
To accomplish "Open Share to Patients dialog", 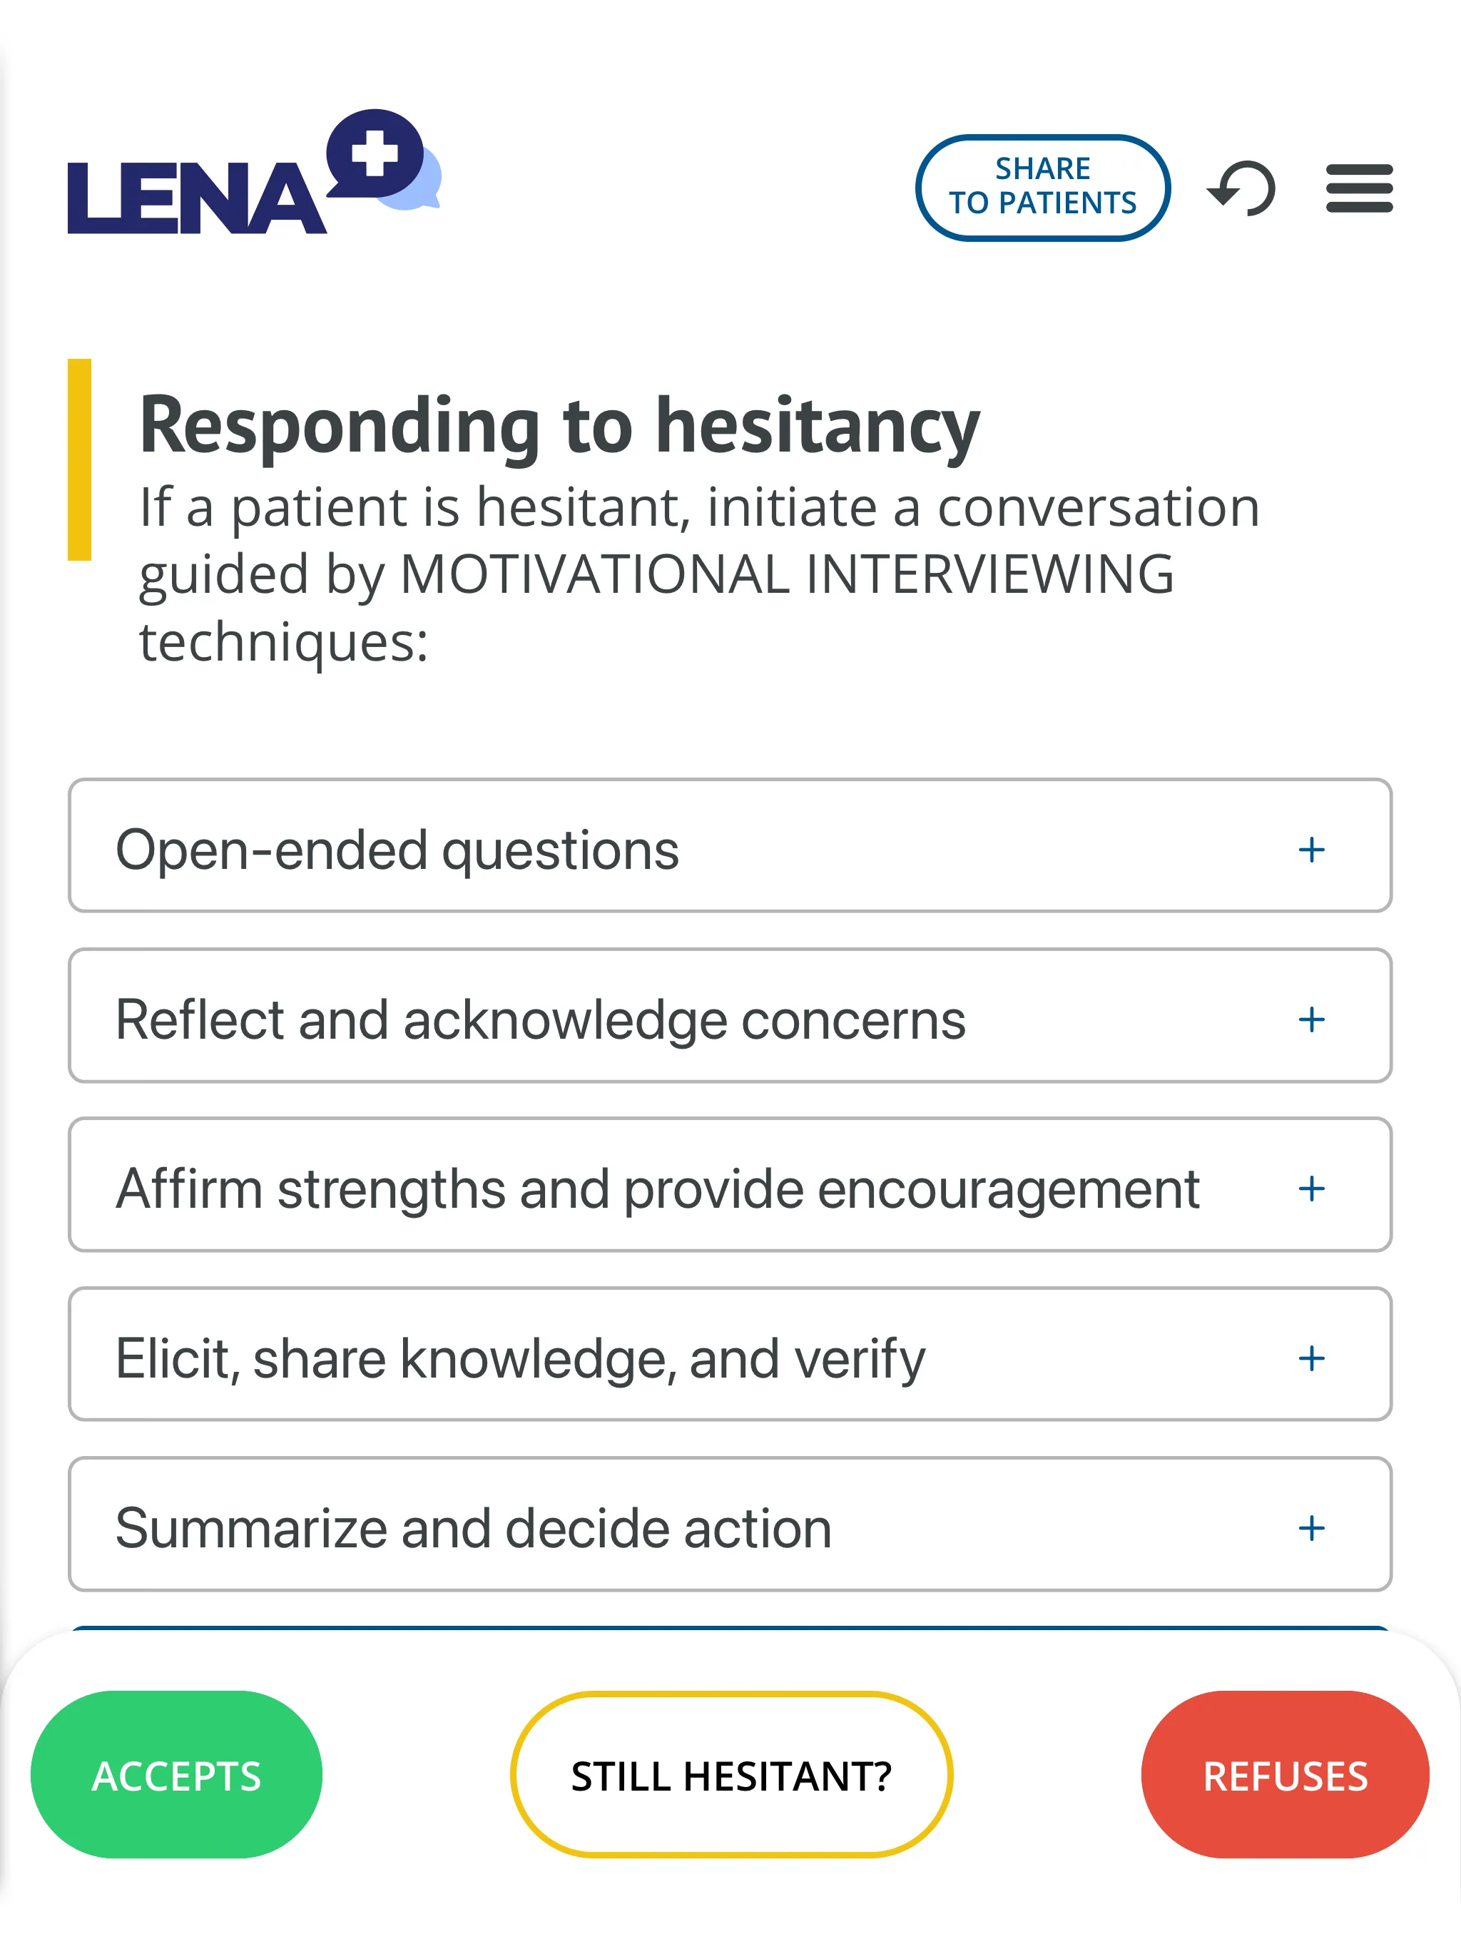I will tap(1044, 185).
